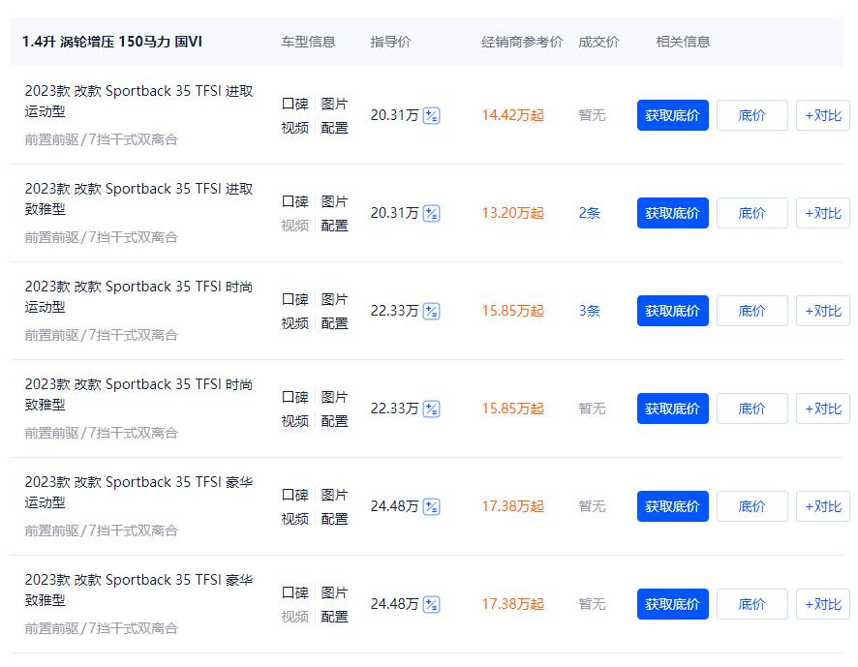858x667 pixels.
Task: Open the 2条 deal records link
Action: [x=591, y=212]
